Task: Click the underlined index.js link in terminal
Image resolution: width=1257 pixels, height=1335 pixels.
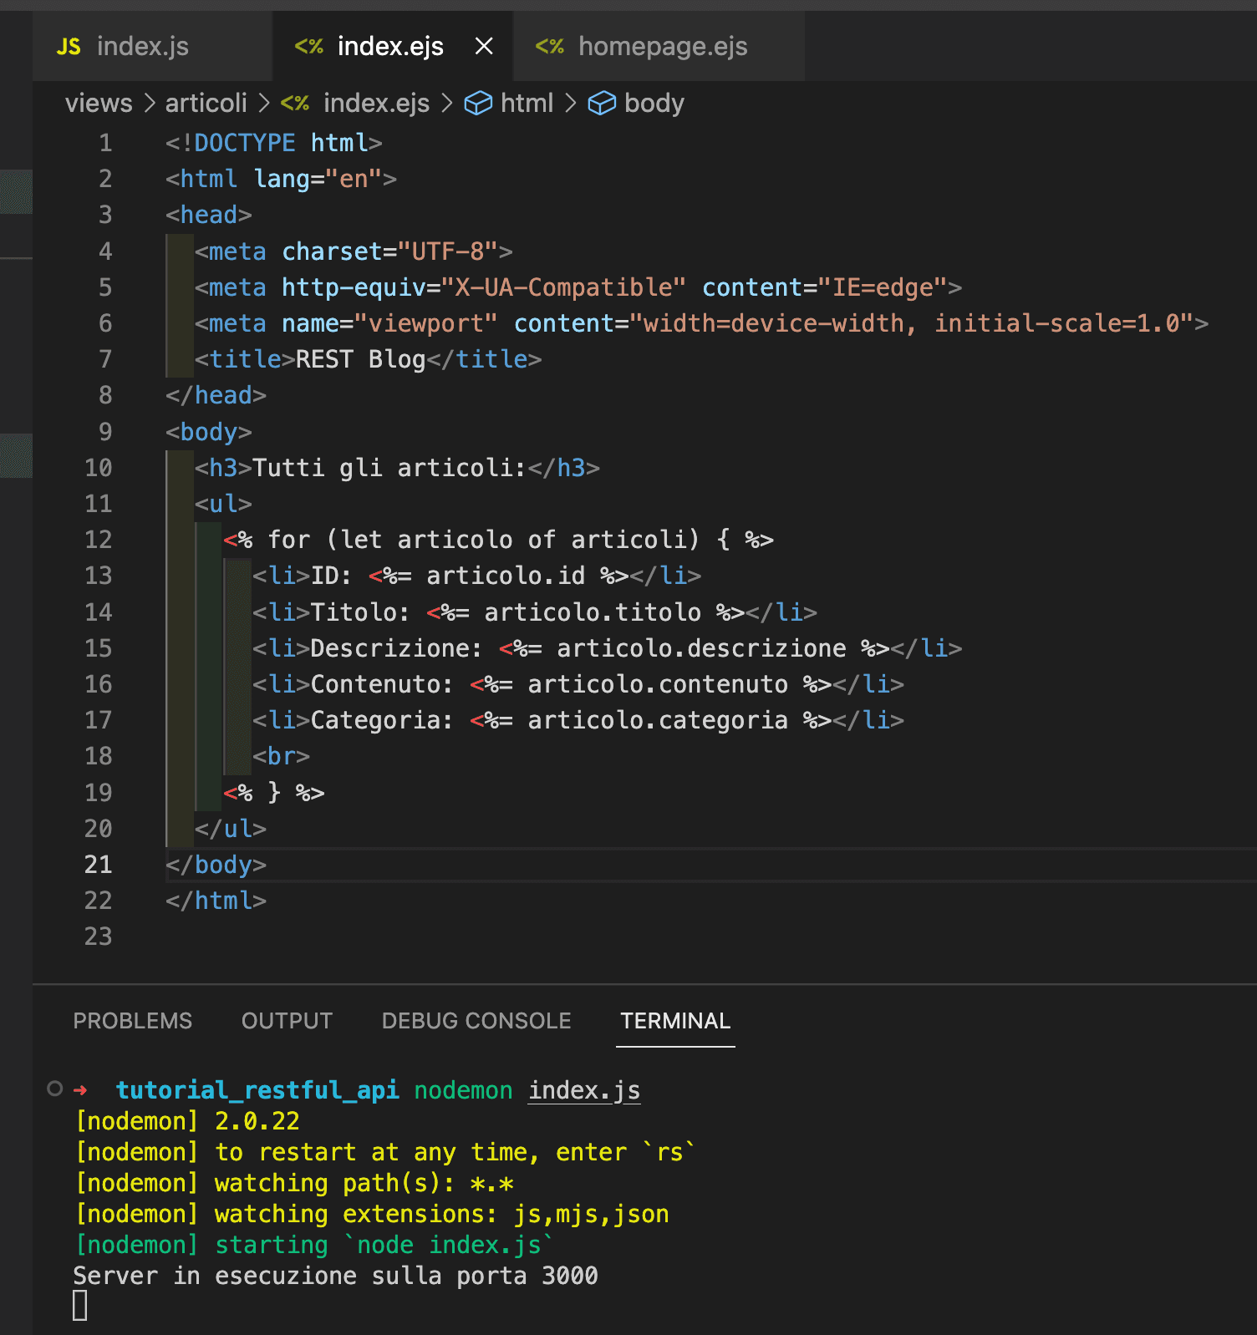Action: tap(584, 1090)
